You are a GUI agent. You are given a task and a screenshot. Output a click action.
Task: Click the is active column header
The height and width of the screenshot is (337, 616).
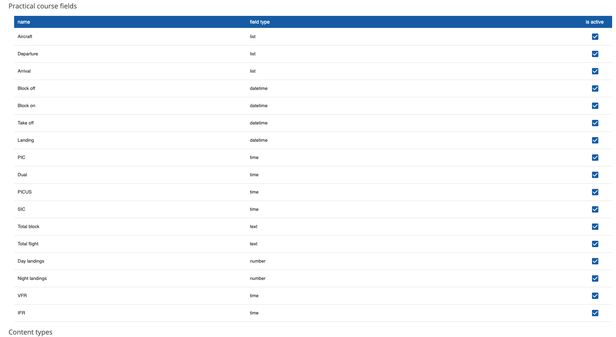coord(594,22)
